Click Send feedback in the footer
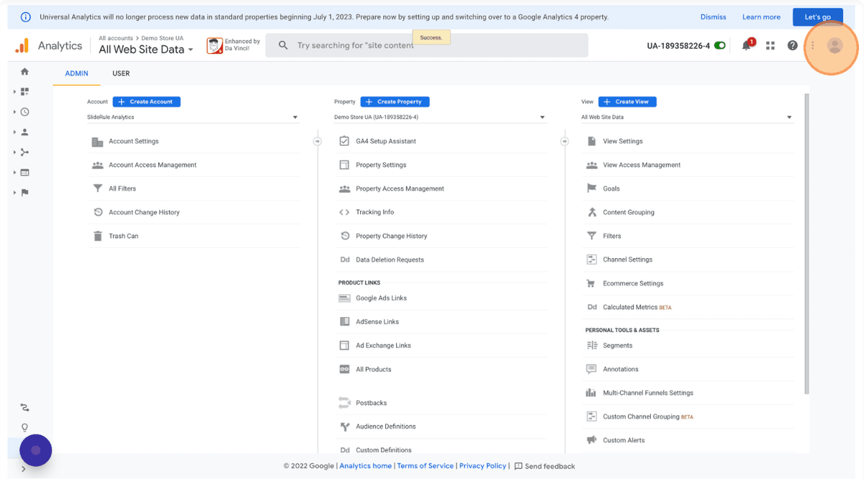 [545, 466]
